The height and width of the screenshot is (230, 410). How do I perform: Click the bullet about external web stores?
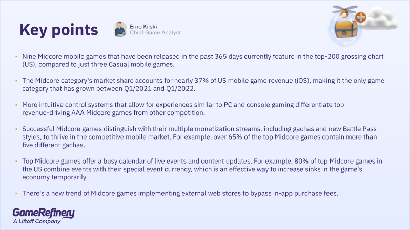click(x=180, y=193)
